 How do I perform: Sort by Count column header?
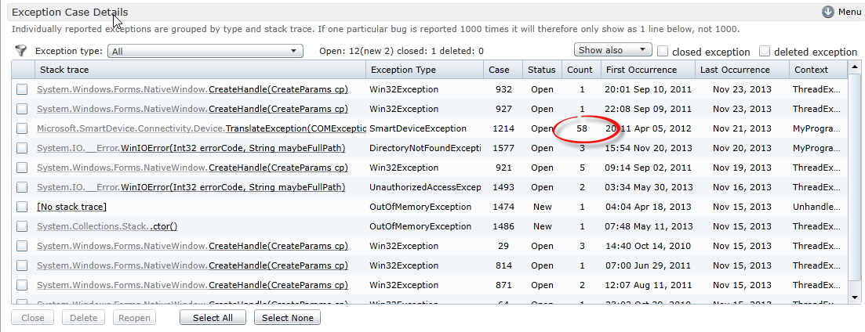(x=581, y=70)
